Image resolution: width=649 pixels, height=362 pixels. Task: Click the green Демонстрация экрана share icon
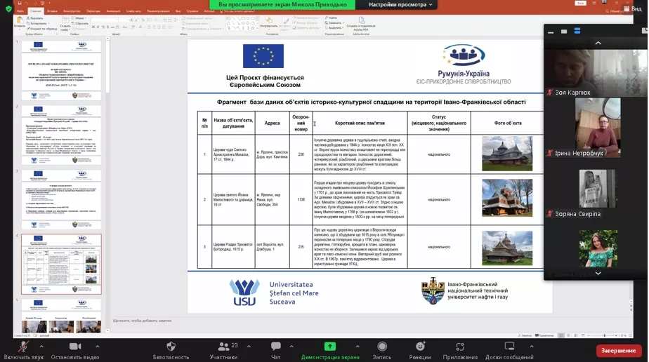(x=329, y=347)
